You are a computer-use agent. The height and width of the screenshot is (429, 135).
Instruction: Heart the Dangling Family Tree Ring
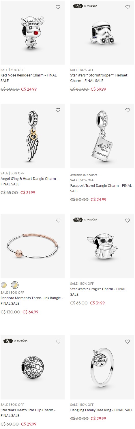click(x=127, y=342)
